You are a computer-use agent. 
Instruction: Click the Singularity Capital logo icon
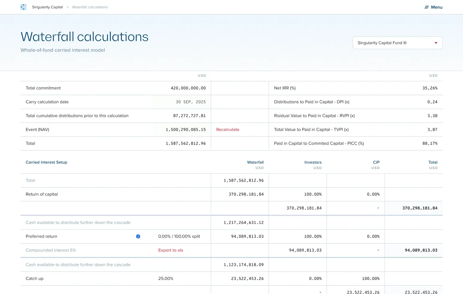point(24,7)
